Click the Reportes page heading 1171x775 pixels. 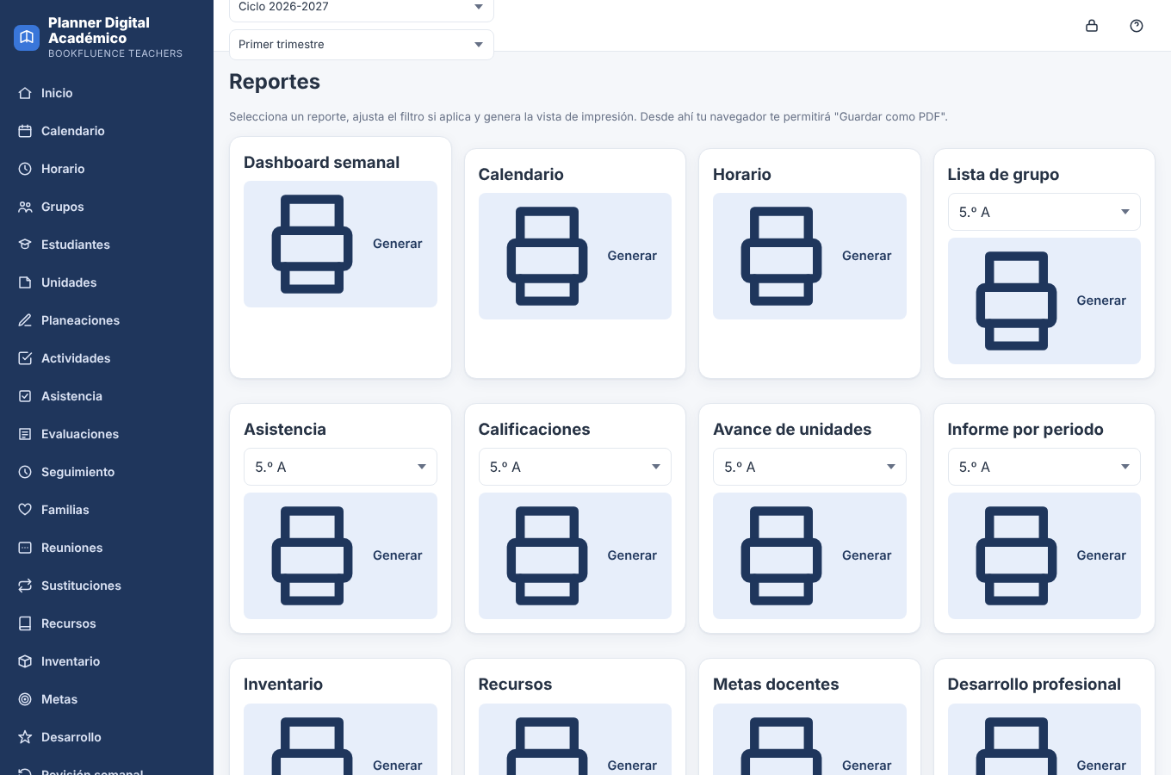275,82
